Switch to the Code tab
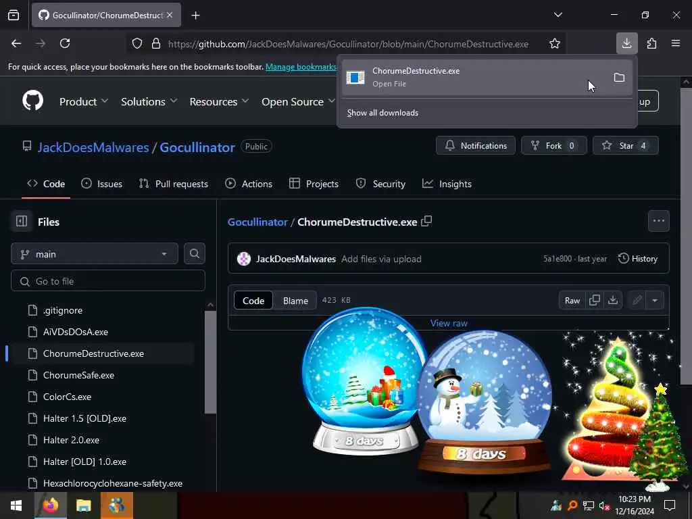 tap(46, 184)
